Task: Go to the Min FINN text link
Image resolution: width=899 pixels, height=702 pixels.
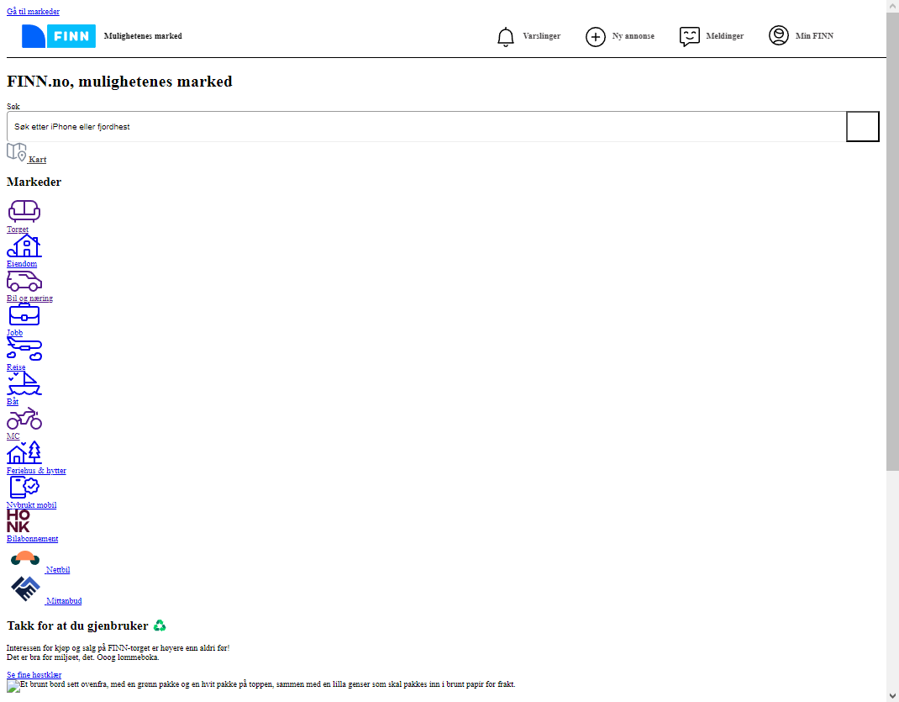Action: (x=814, y=36)
